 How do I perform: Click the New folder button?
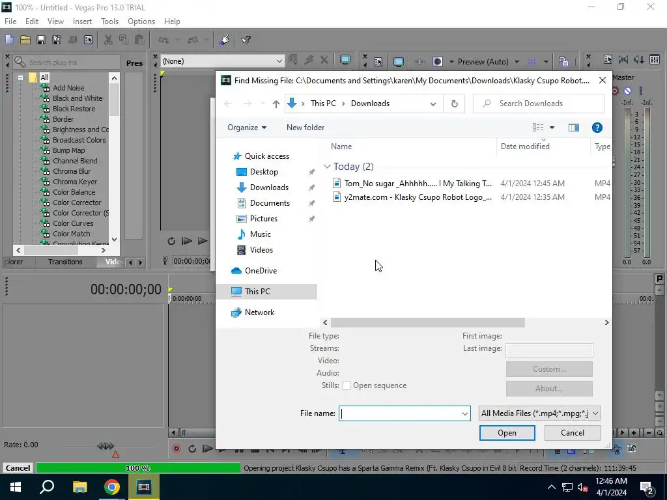(305, 128)
